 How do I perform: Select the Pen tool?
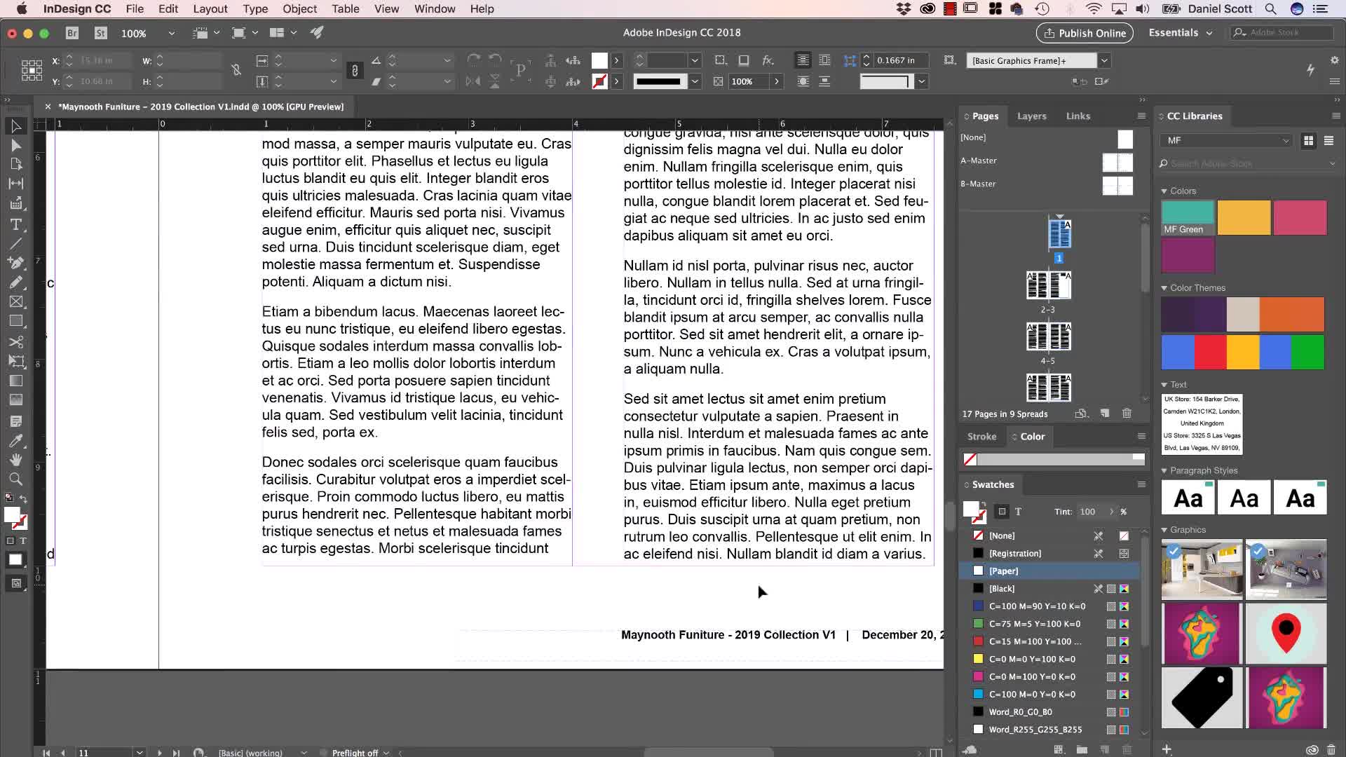pos(15,263)
